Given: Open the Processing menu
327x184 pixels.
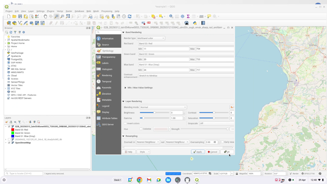Looking at the screenshot, I should 107,11.
